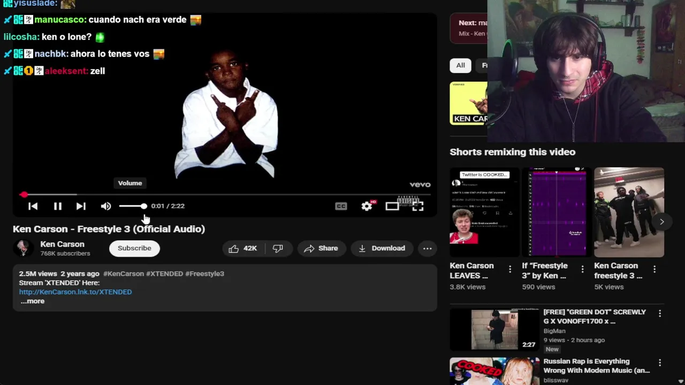Open Russian Rap video thumbnail
The width and height of the screenshot is (685, 385).
(x=494, y=371)
